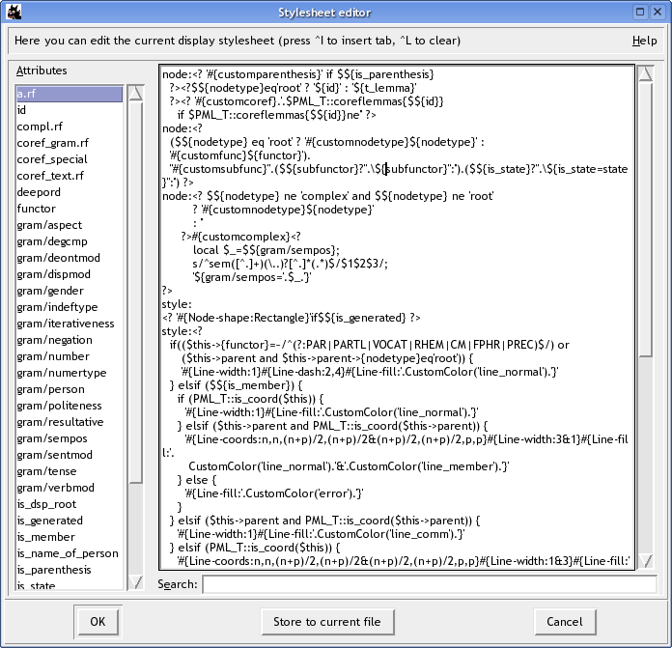Viewport: 672px width, 648px height.
Task: Select the coref_gram.rf attribute
Action: (x=70, y=143)
